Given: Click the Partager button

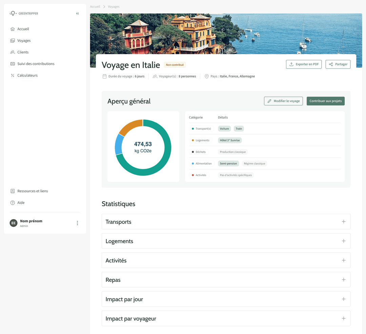Looking at the screenshot, I should (x=338, y=64).
